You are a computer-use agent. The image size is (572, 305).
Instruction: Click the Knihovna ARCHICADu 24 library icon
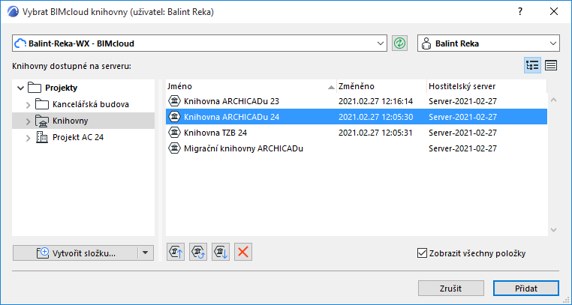[x=175, y=117]
